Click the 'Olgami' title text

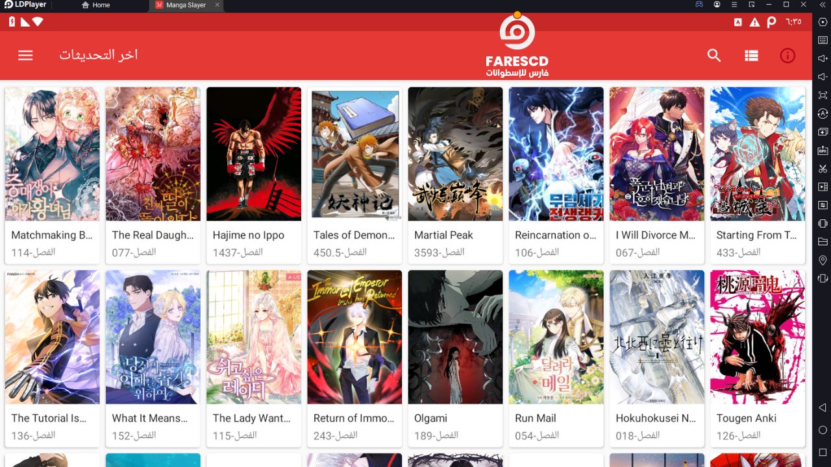(431, 418)
